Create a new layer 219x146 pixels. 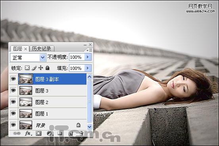click(71, 133)
